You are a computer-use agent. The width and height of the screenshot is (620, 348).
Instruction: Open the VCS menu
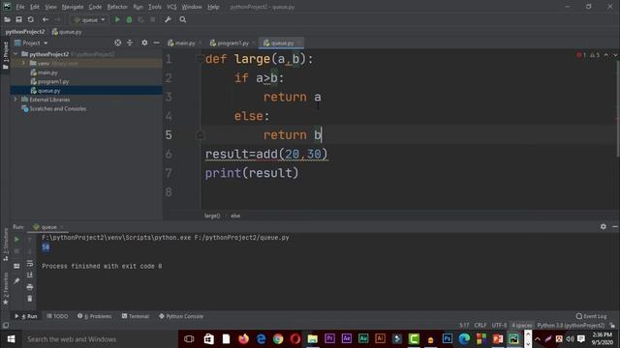coord(171,7)
